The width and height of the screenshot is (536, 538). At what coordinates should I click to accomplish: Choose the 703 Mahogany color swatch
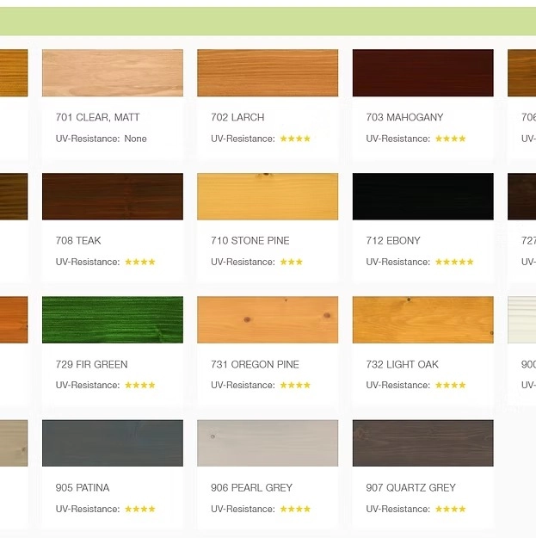tap(422, 73)
